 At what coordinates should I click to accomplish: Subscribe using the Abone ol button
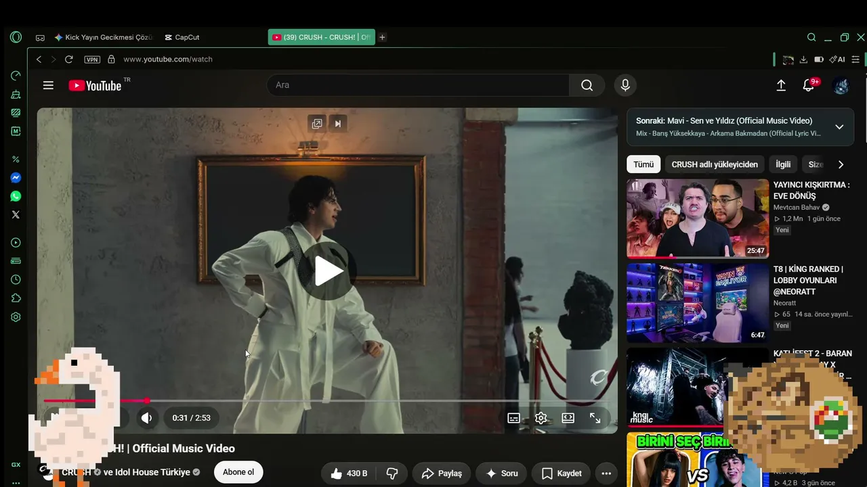click(x=238, y=472)
